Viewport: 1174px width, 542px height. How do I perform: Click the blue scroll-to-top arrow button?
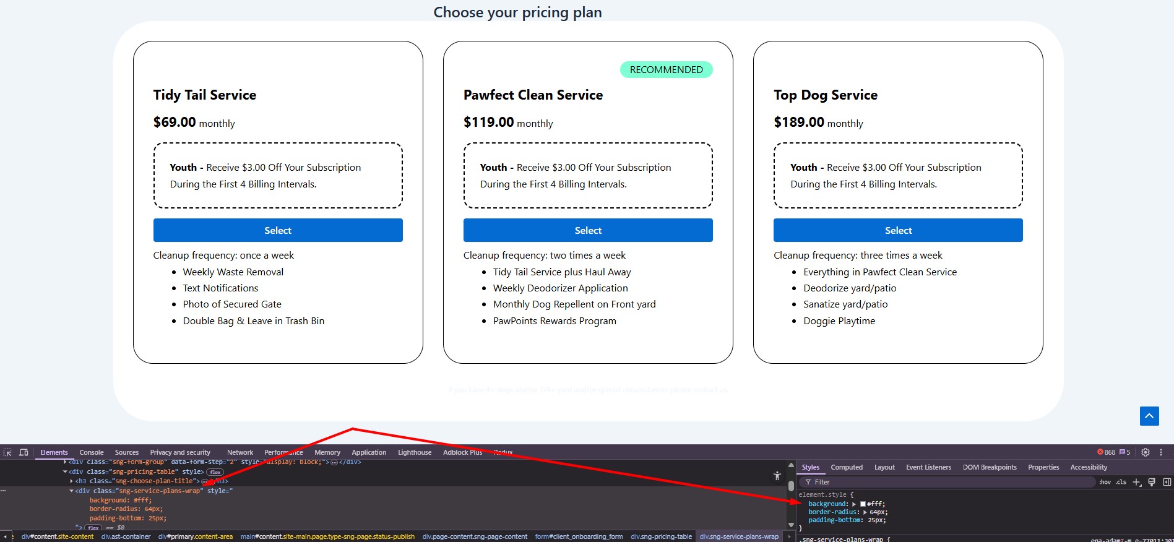point(1149,416)
